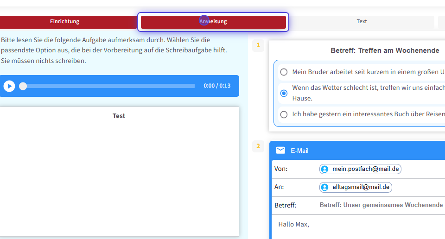
Task: Switch to the Einrichtung tab
Action: coord(65,21)
